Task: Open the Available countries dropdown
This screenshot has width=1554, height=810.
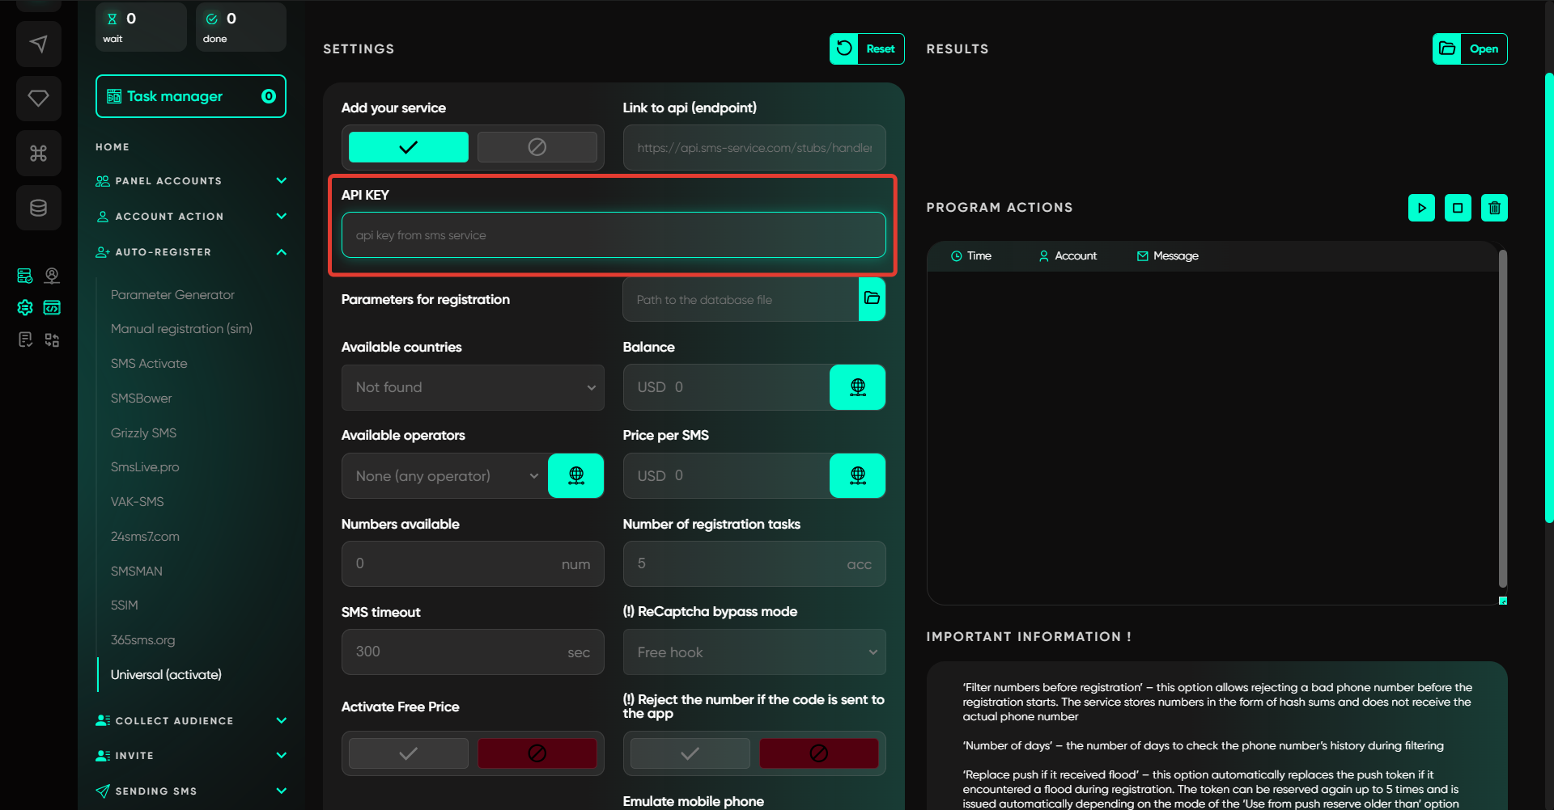Action: (x=473, y=387)
